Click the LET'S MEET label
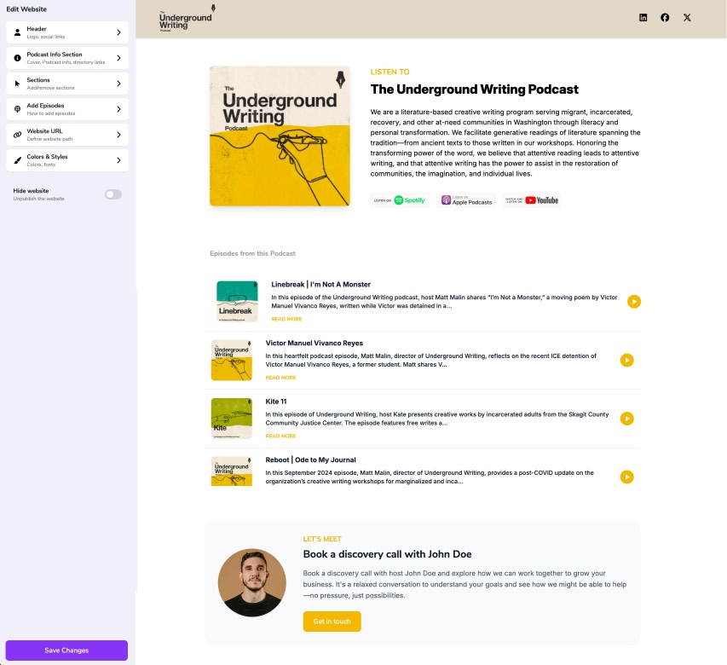 click(x=322, y=539)
